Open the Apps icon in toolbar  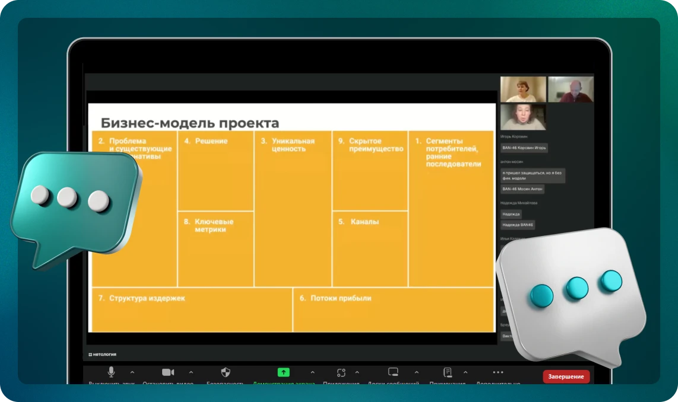[341, 372]
